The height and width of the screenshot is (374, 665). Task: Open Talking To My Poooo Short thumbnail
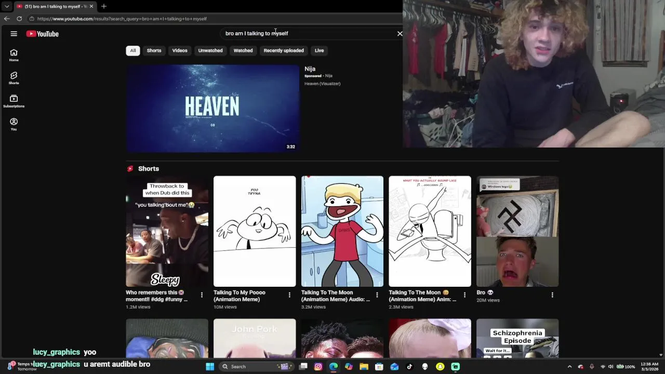[255, 231]
